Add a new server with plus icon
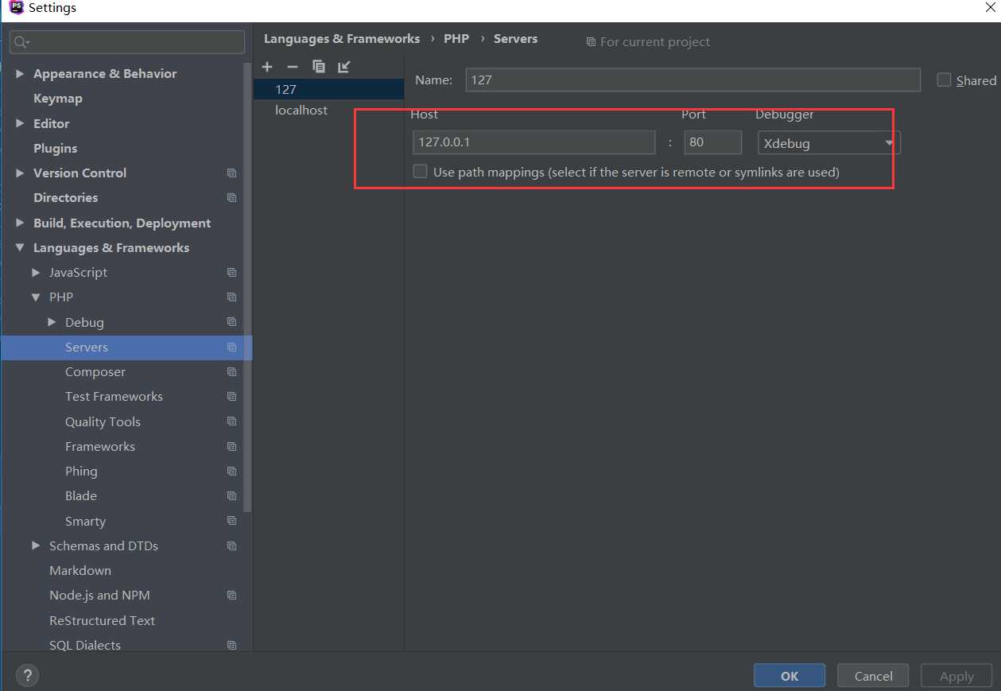Viewport: 1001px width, 691px height. tap(267, 67)
